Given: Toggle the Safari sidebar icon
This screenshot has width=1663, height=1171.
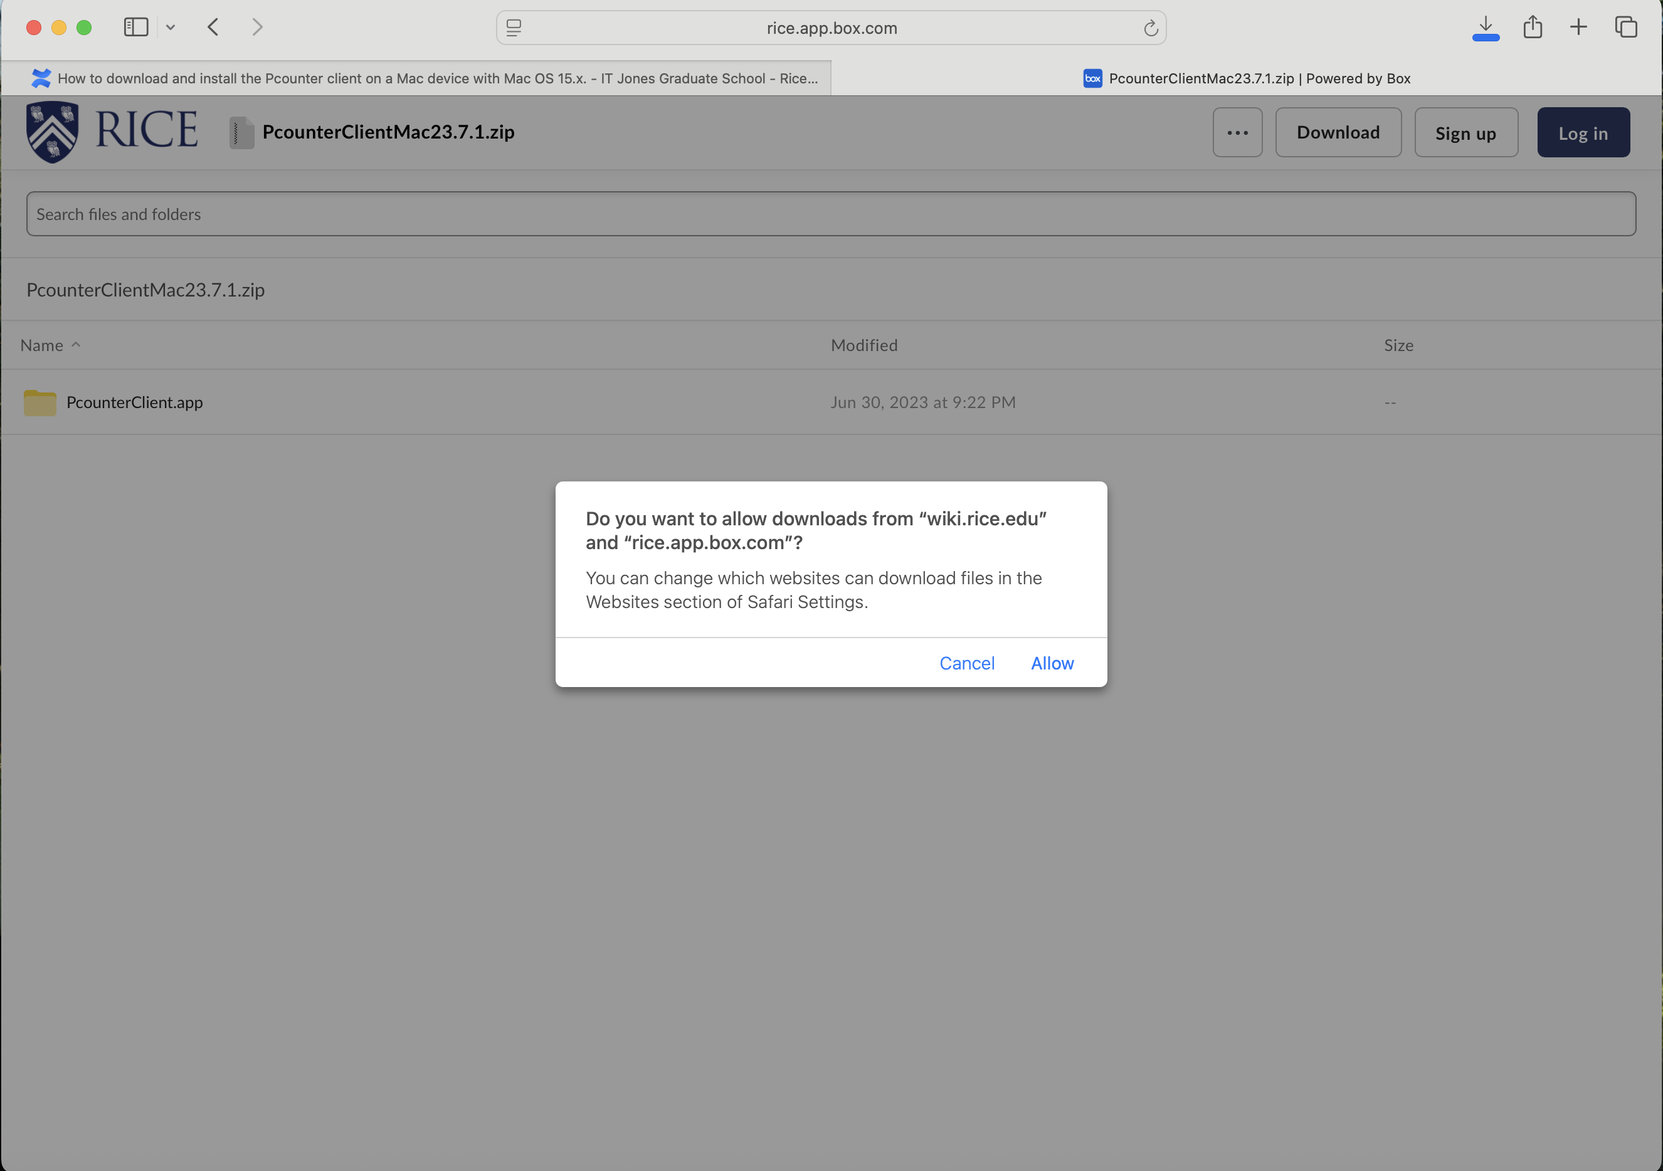Looking at the screenshot, I should (x=135, y=28).
